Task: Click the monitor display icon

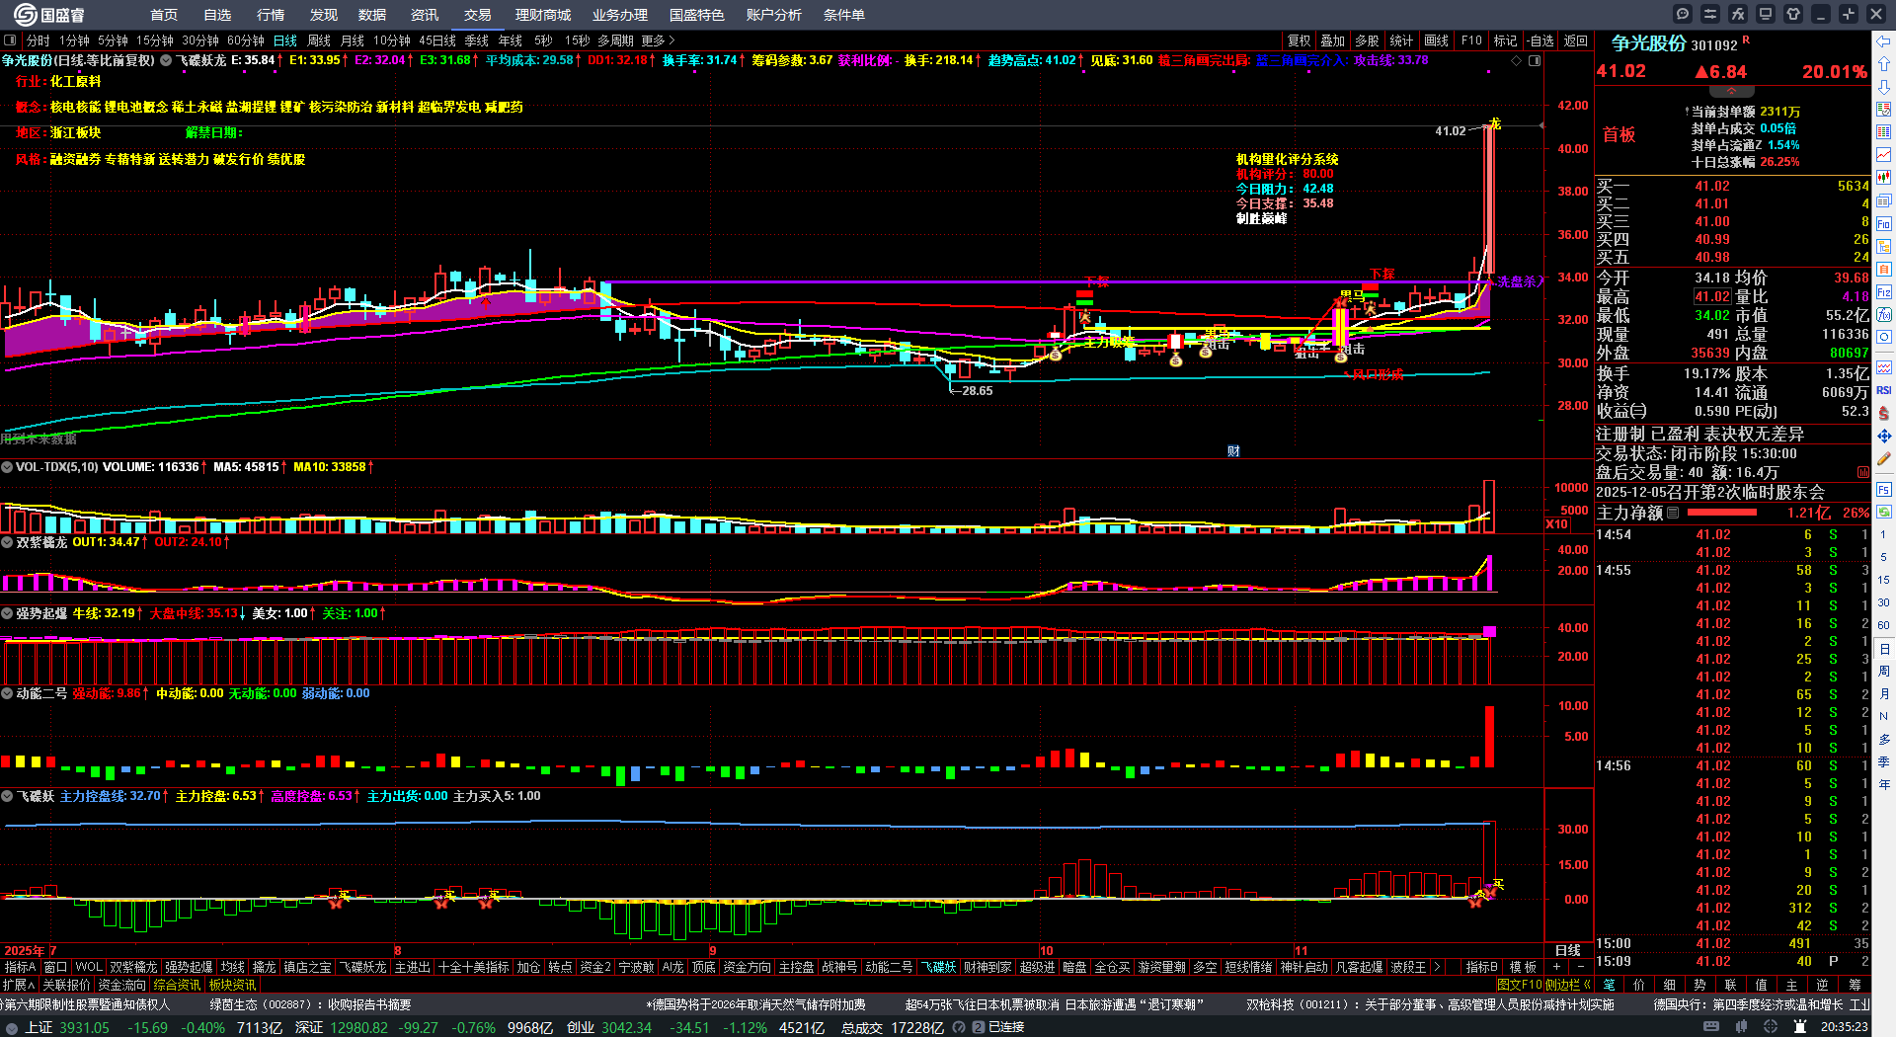Action: pyautogui.click(x=1766, y=14)
